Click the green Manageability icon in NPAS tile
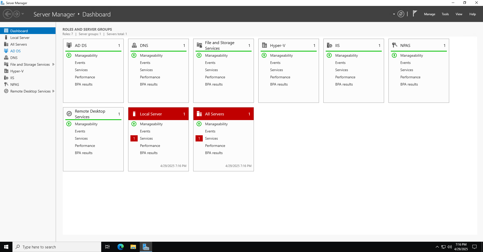 click(x=394, y=55)
